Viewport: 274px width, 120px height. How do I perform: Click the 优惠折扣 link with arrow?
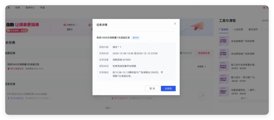point(72,25)
